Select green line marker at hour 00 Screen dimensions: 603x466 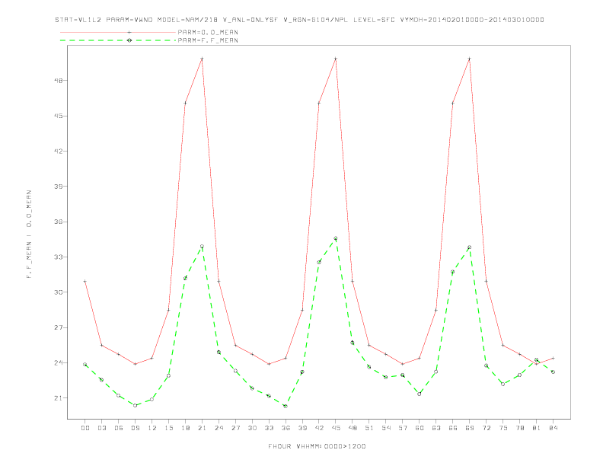tap(85, 365)
